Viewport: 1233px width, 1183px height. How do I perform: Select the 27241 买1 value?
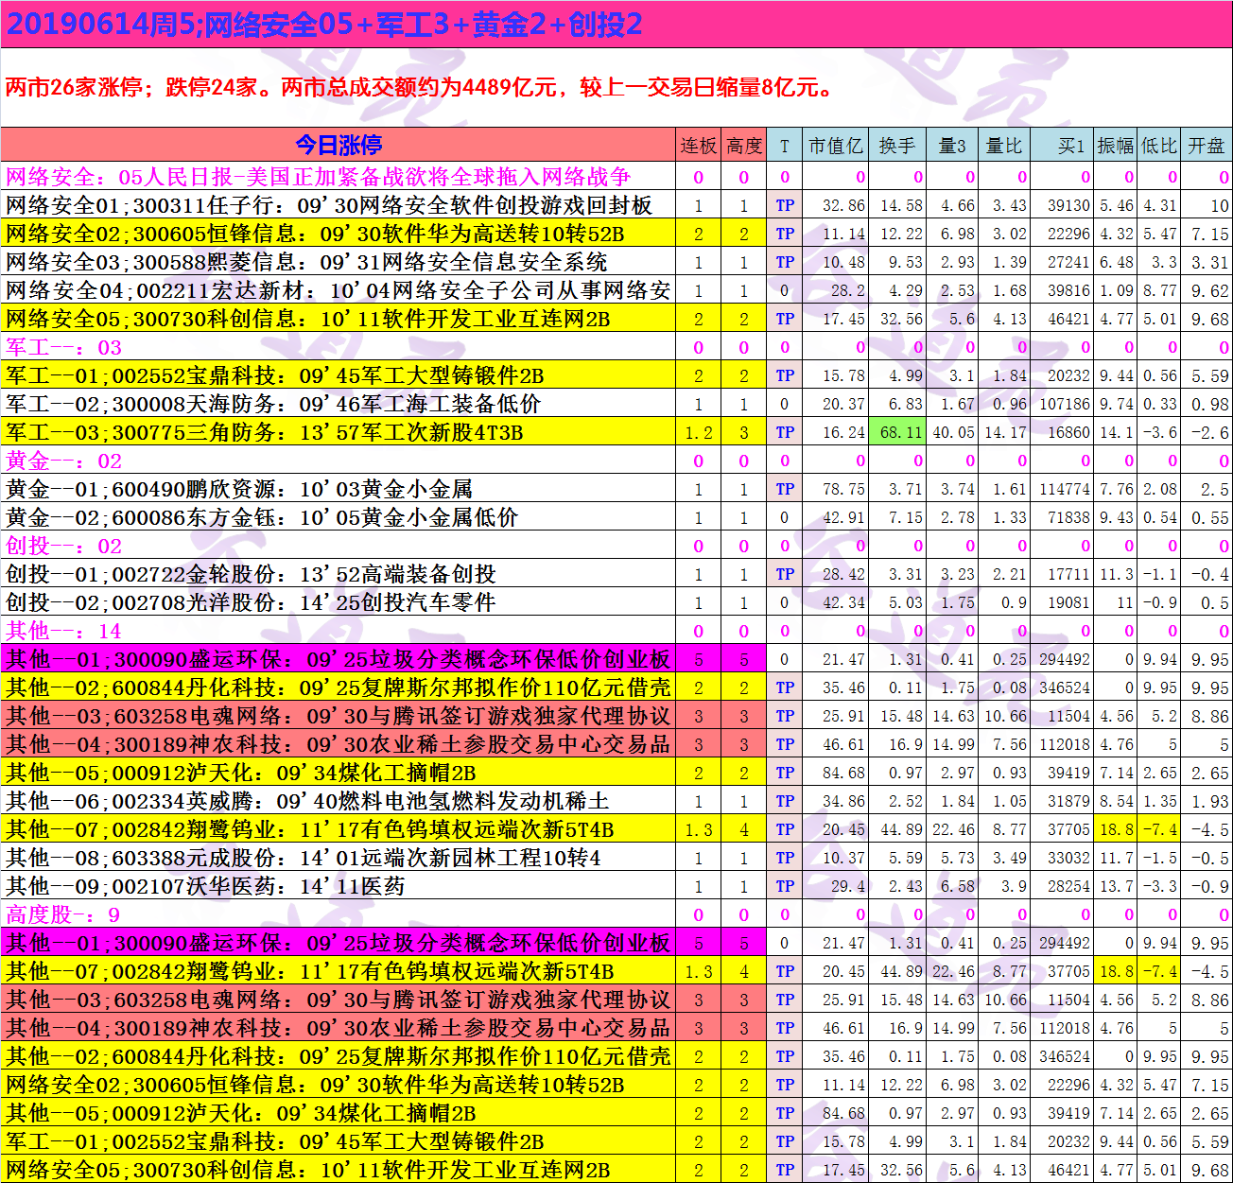click(1068, 262)
